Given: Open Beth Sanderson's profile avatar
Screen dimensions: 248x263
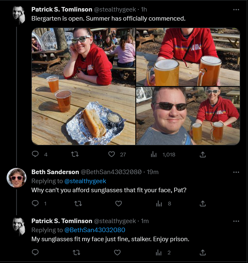Looking at the screenshot, I should point(17,178).
